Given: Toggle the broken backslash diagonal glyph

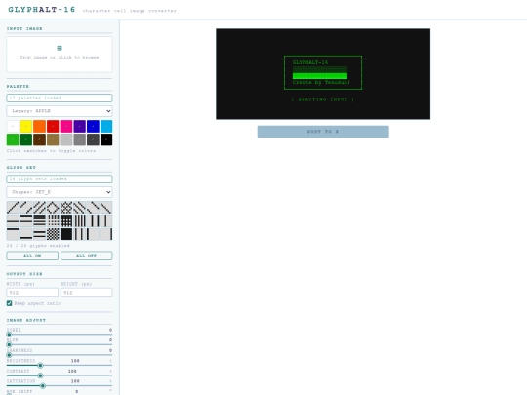Looking at the screenshot, I should pos(93,207).
